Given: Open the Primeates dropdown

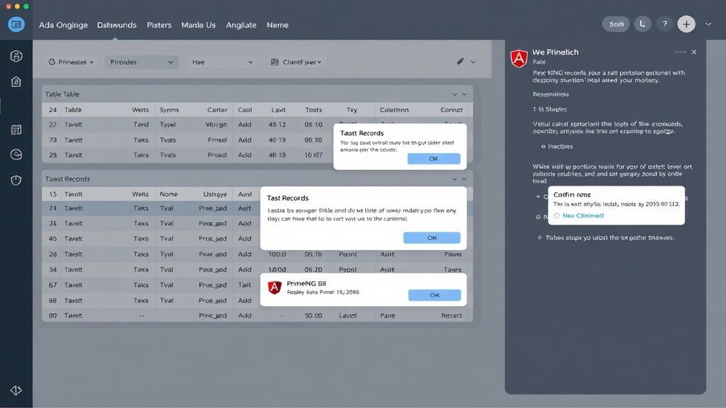Looking at the screenshot, I should point(71,62).
